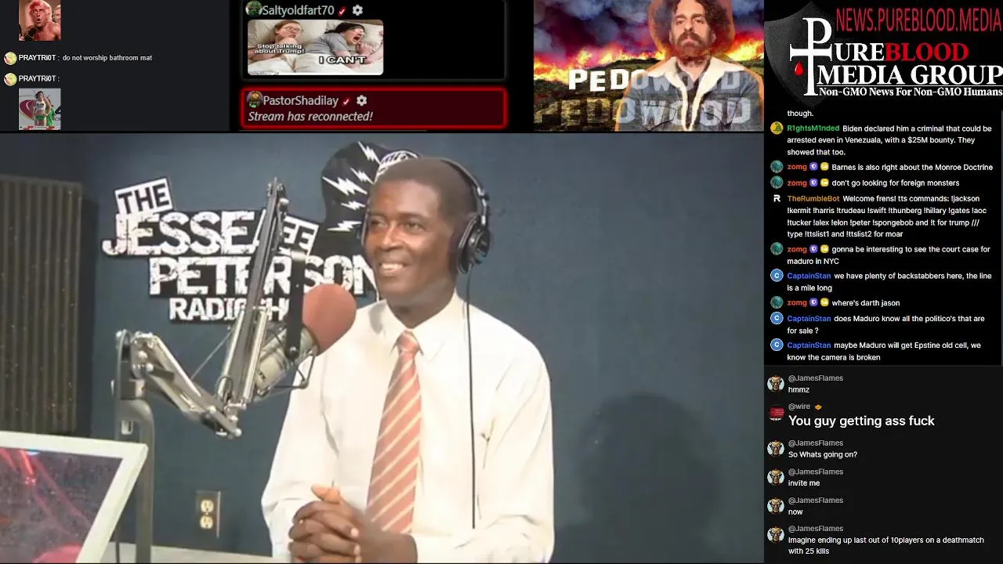The height and width of the screenshot is (564, 1003).
Task: Click the 'invite me' chat message
Action: tap(804, 483)
